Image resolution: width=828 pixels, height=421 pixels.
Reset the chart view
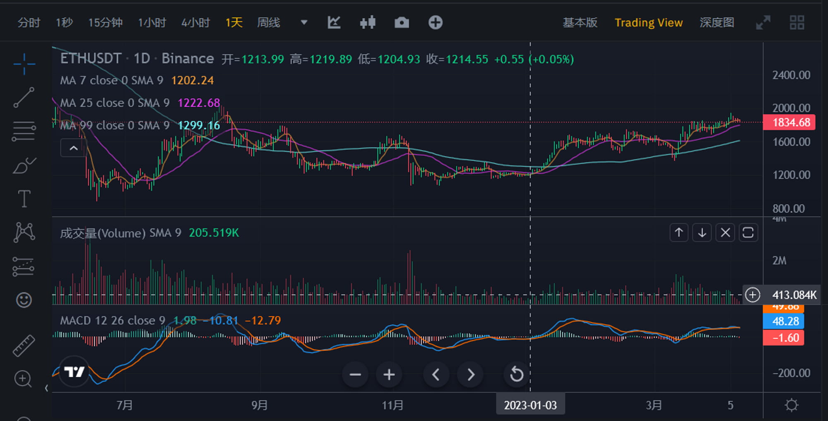point(517,375)
